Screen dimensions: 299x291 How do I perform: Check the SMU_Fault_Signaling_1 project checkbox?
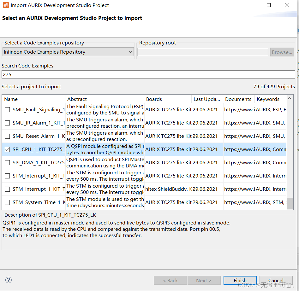click(7, 110)
